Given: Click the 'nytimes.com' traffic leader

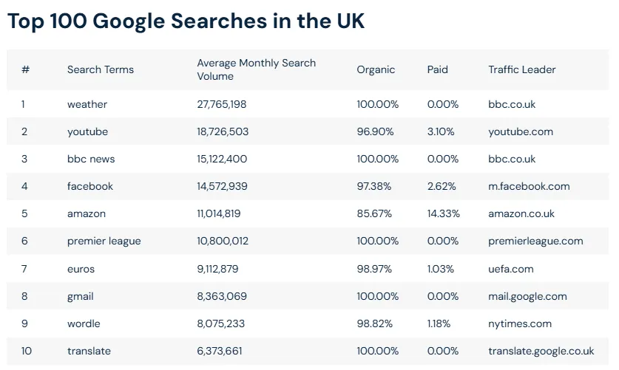Looking at the screenshot, I should coord(520,323).
